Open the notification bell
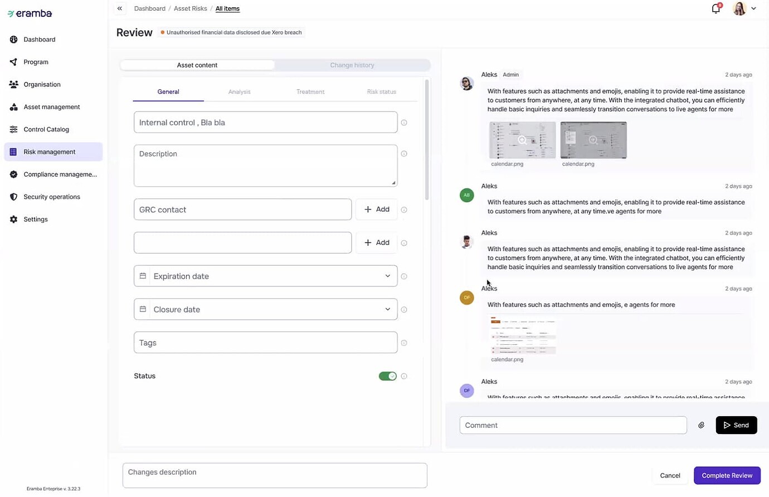This screenshot has width=769, height=497. (716, 8)
